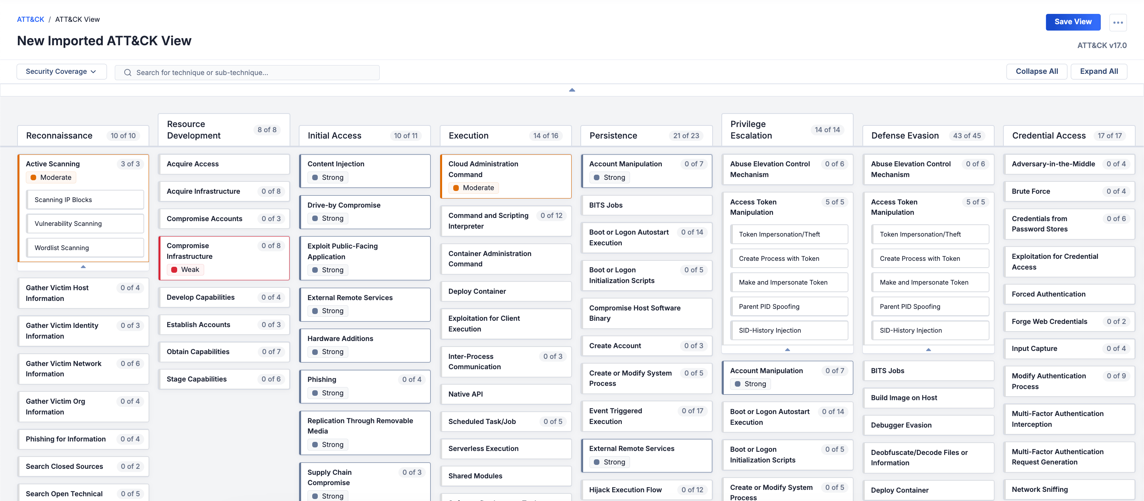Collapse Privilege Escalation Access Token Manipulation caret
This screenshot has width=1144, height=501.
(x=787, y=350)
